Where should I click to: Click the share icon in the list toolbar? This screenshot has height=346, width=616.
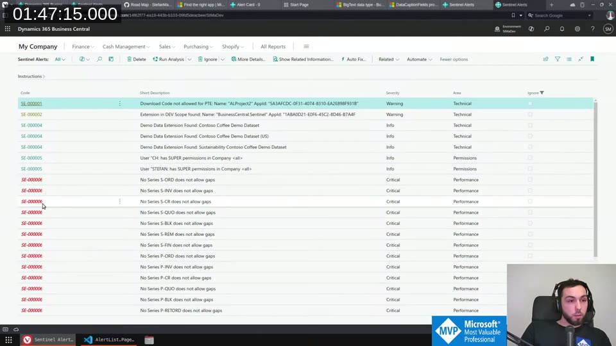(x=545, y=59)
